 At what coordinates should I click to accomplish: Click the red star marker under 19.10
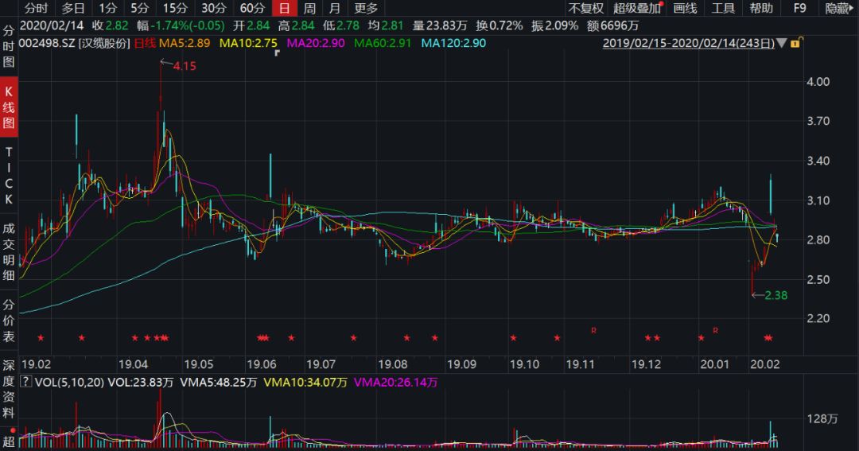(513, 339)
